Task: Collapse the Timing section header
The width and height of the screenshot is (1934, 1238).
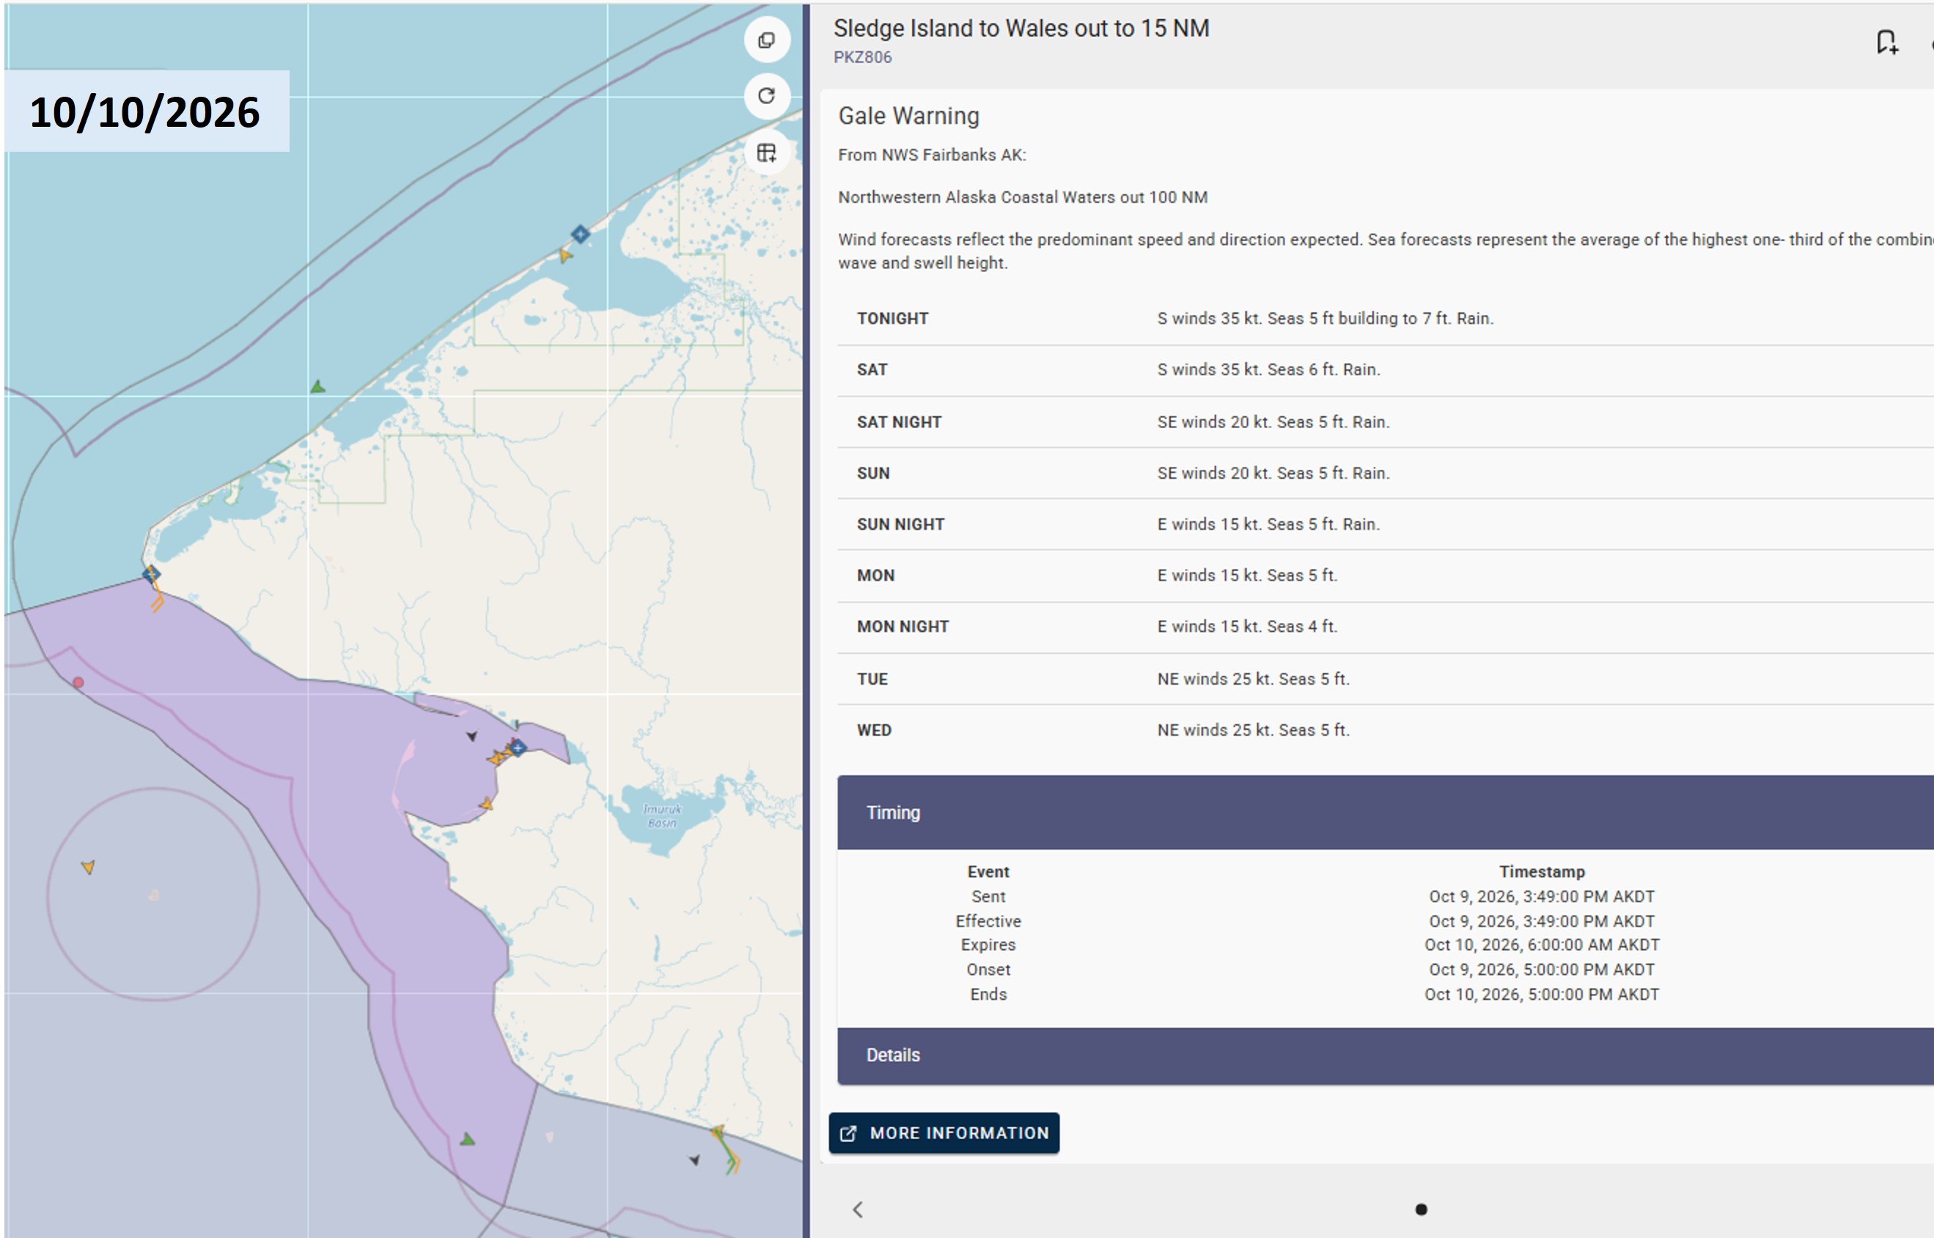Action: click(1385, 812)
